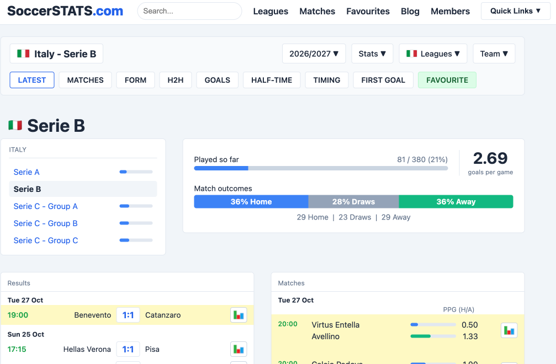Click the Pisa team name
The image size is (556, 364).
click(x=152, y=350)
